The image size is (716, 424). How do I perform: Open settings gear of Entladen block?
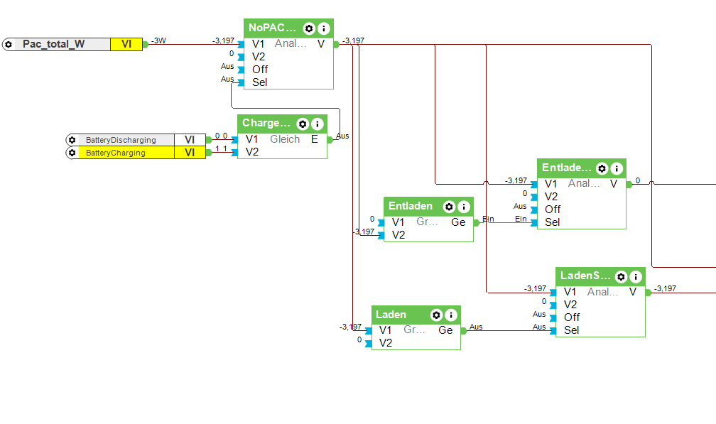[450, 207]
